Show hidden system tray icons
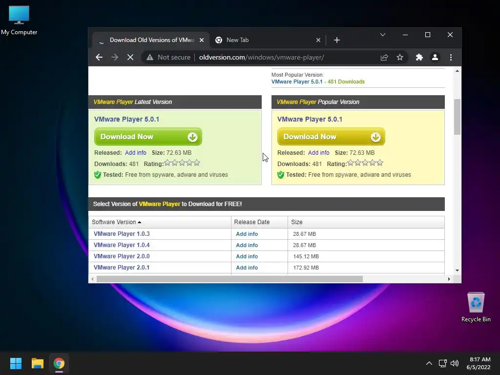500x375 pixels. click(x=429, y=363)
